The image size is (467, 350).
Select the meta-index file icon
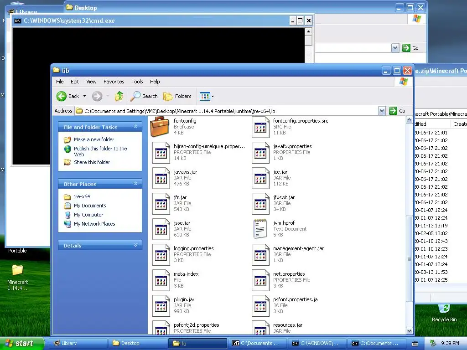[x=161, y=281]
